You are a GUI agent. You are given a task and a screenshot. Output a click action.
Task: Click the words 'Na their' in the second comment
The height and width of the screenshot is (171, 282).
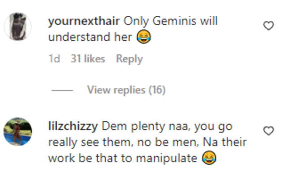point(225,142)
